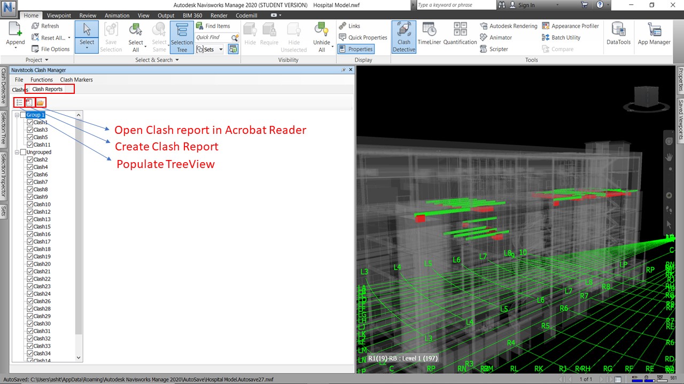This screenshot has width=684, height=384.
Task: Open App Manager
Action: [654, 34]
